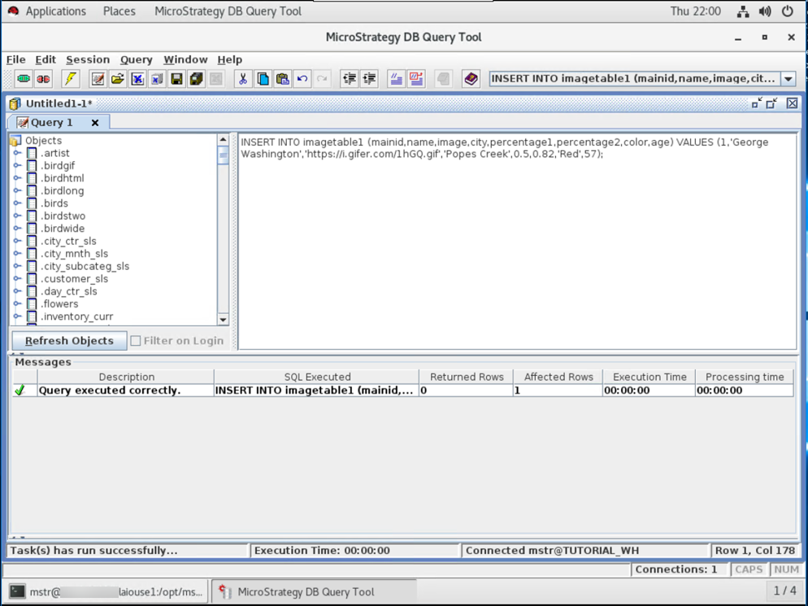Run query with the lightning bolt icon
This screenshot has width=808, height=606.
click(71, 79)
